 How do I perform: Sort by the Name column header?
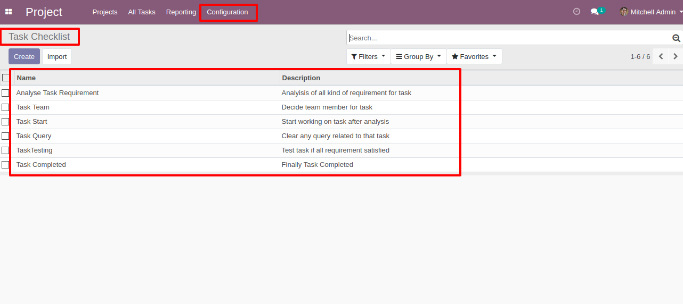[147, 78]
